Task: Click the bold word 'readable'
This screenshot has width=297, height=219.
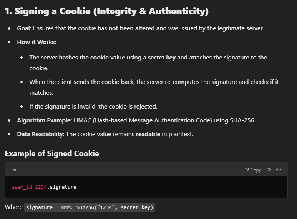Action: point(148,134)
